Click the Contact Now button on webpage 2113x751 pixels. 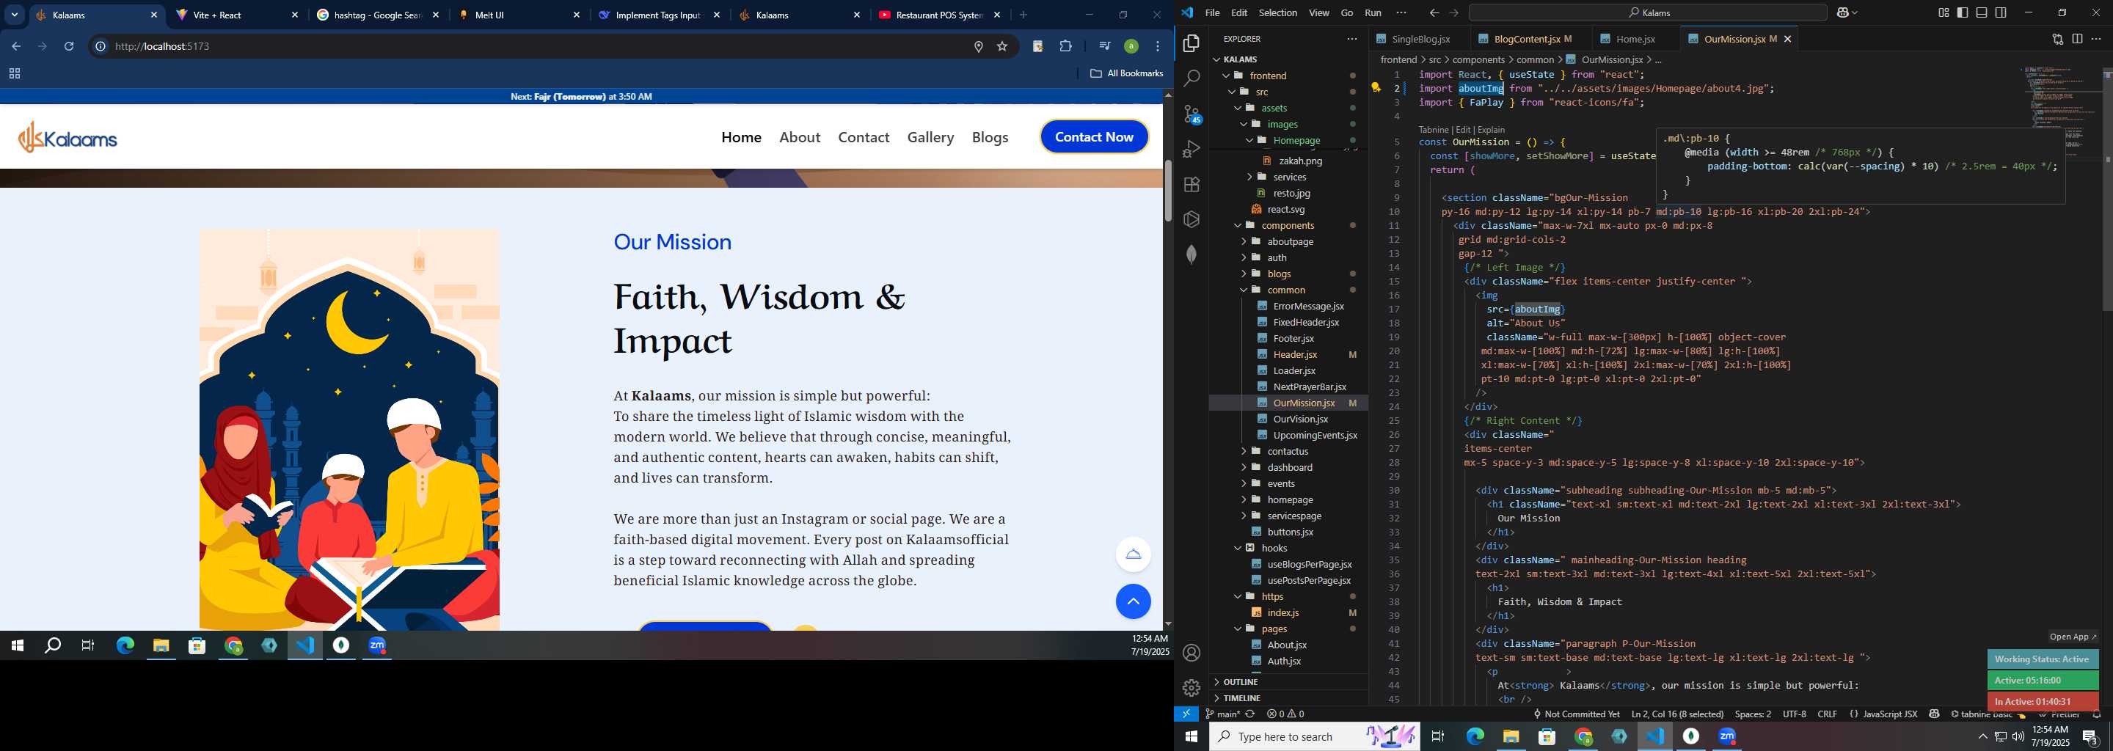pyautogui.click(x=1093, y=137)
